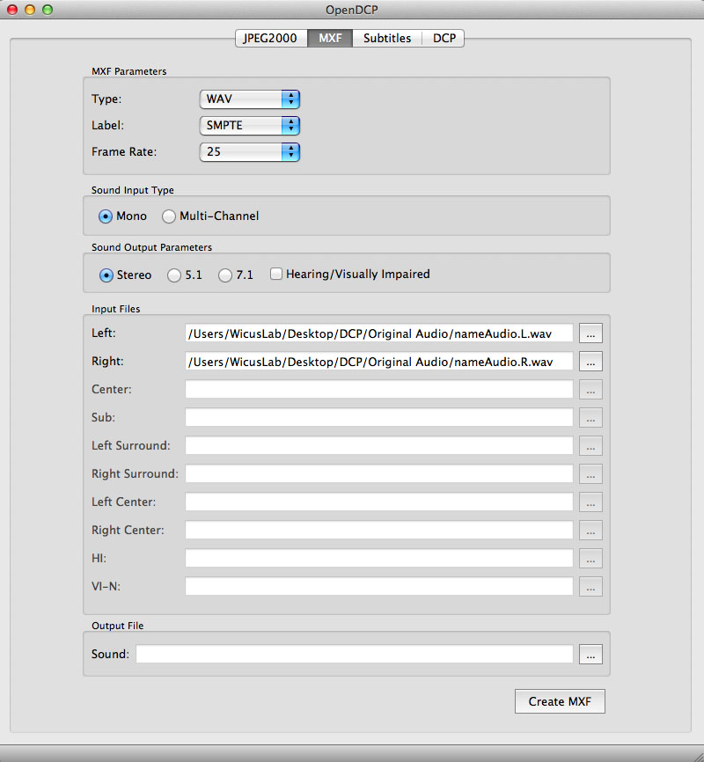The width and height of the screenshot is (704, 762).
Task: Browse for the Center audio file
Action: tap(590, 390)
